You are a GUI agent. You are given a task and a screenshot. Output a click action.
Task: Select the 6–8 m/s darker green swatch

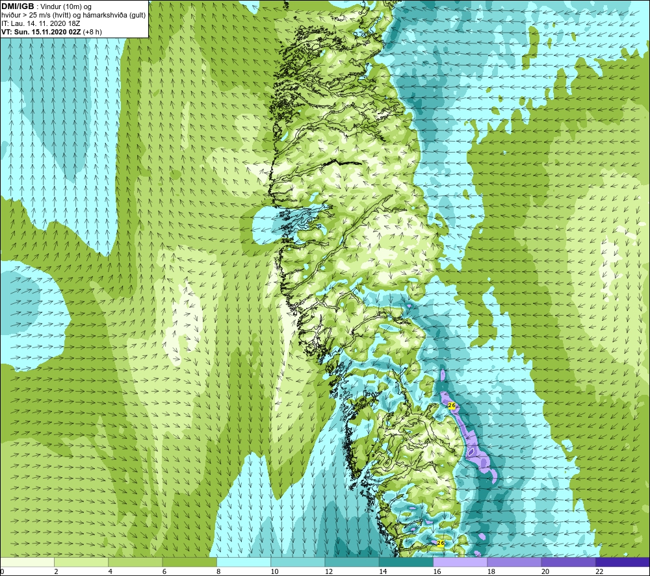point(189,562)
